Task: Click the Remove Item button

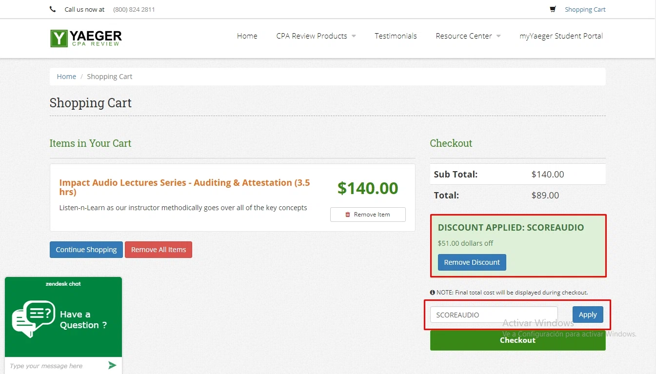Action: click(x=368, y=215)
